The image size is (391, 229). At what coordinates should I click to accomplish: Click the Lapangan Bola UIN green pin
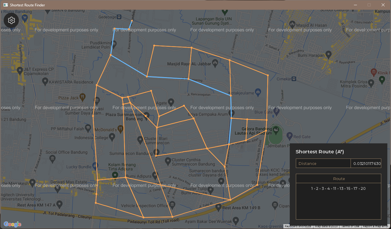pos(225,12)
